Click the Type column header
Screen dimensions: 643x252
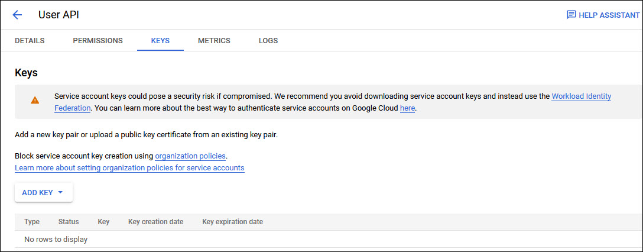coord(32,222)
